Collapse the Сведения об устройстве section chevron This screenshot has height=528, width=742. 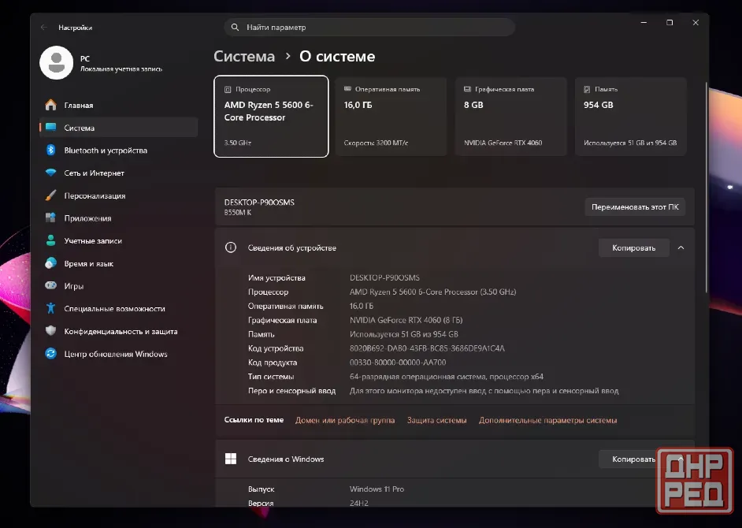coord(681,247)
